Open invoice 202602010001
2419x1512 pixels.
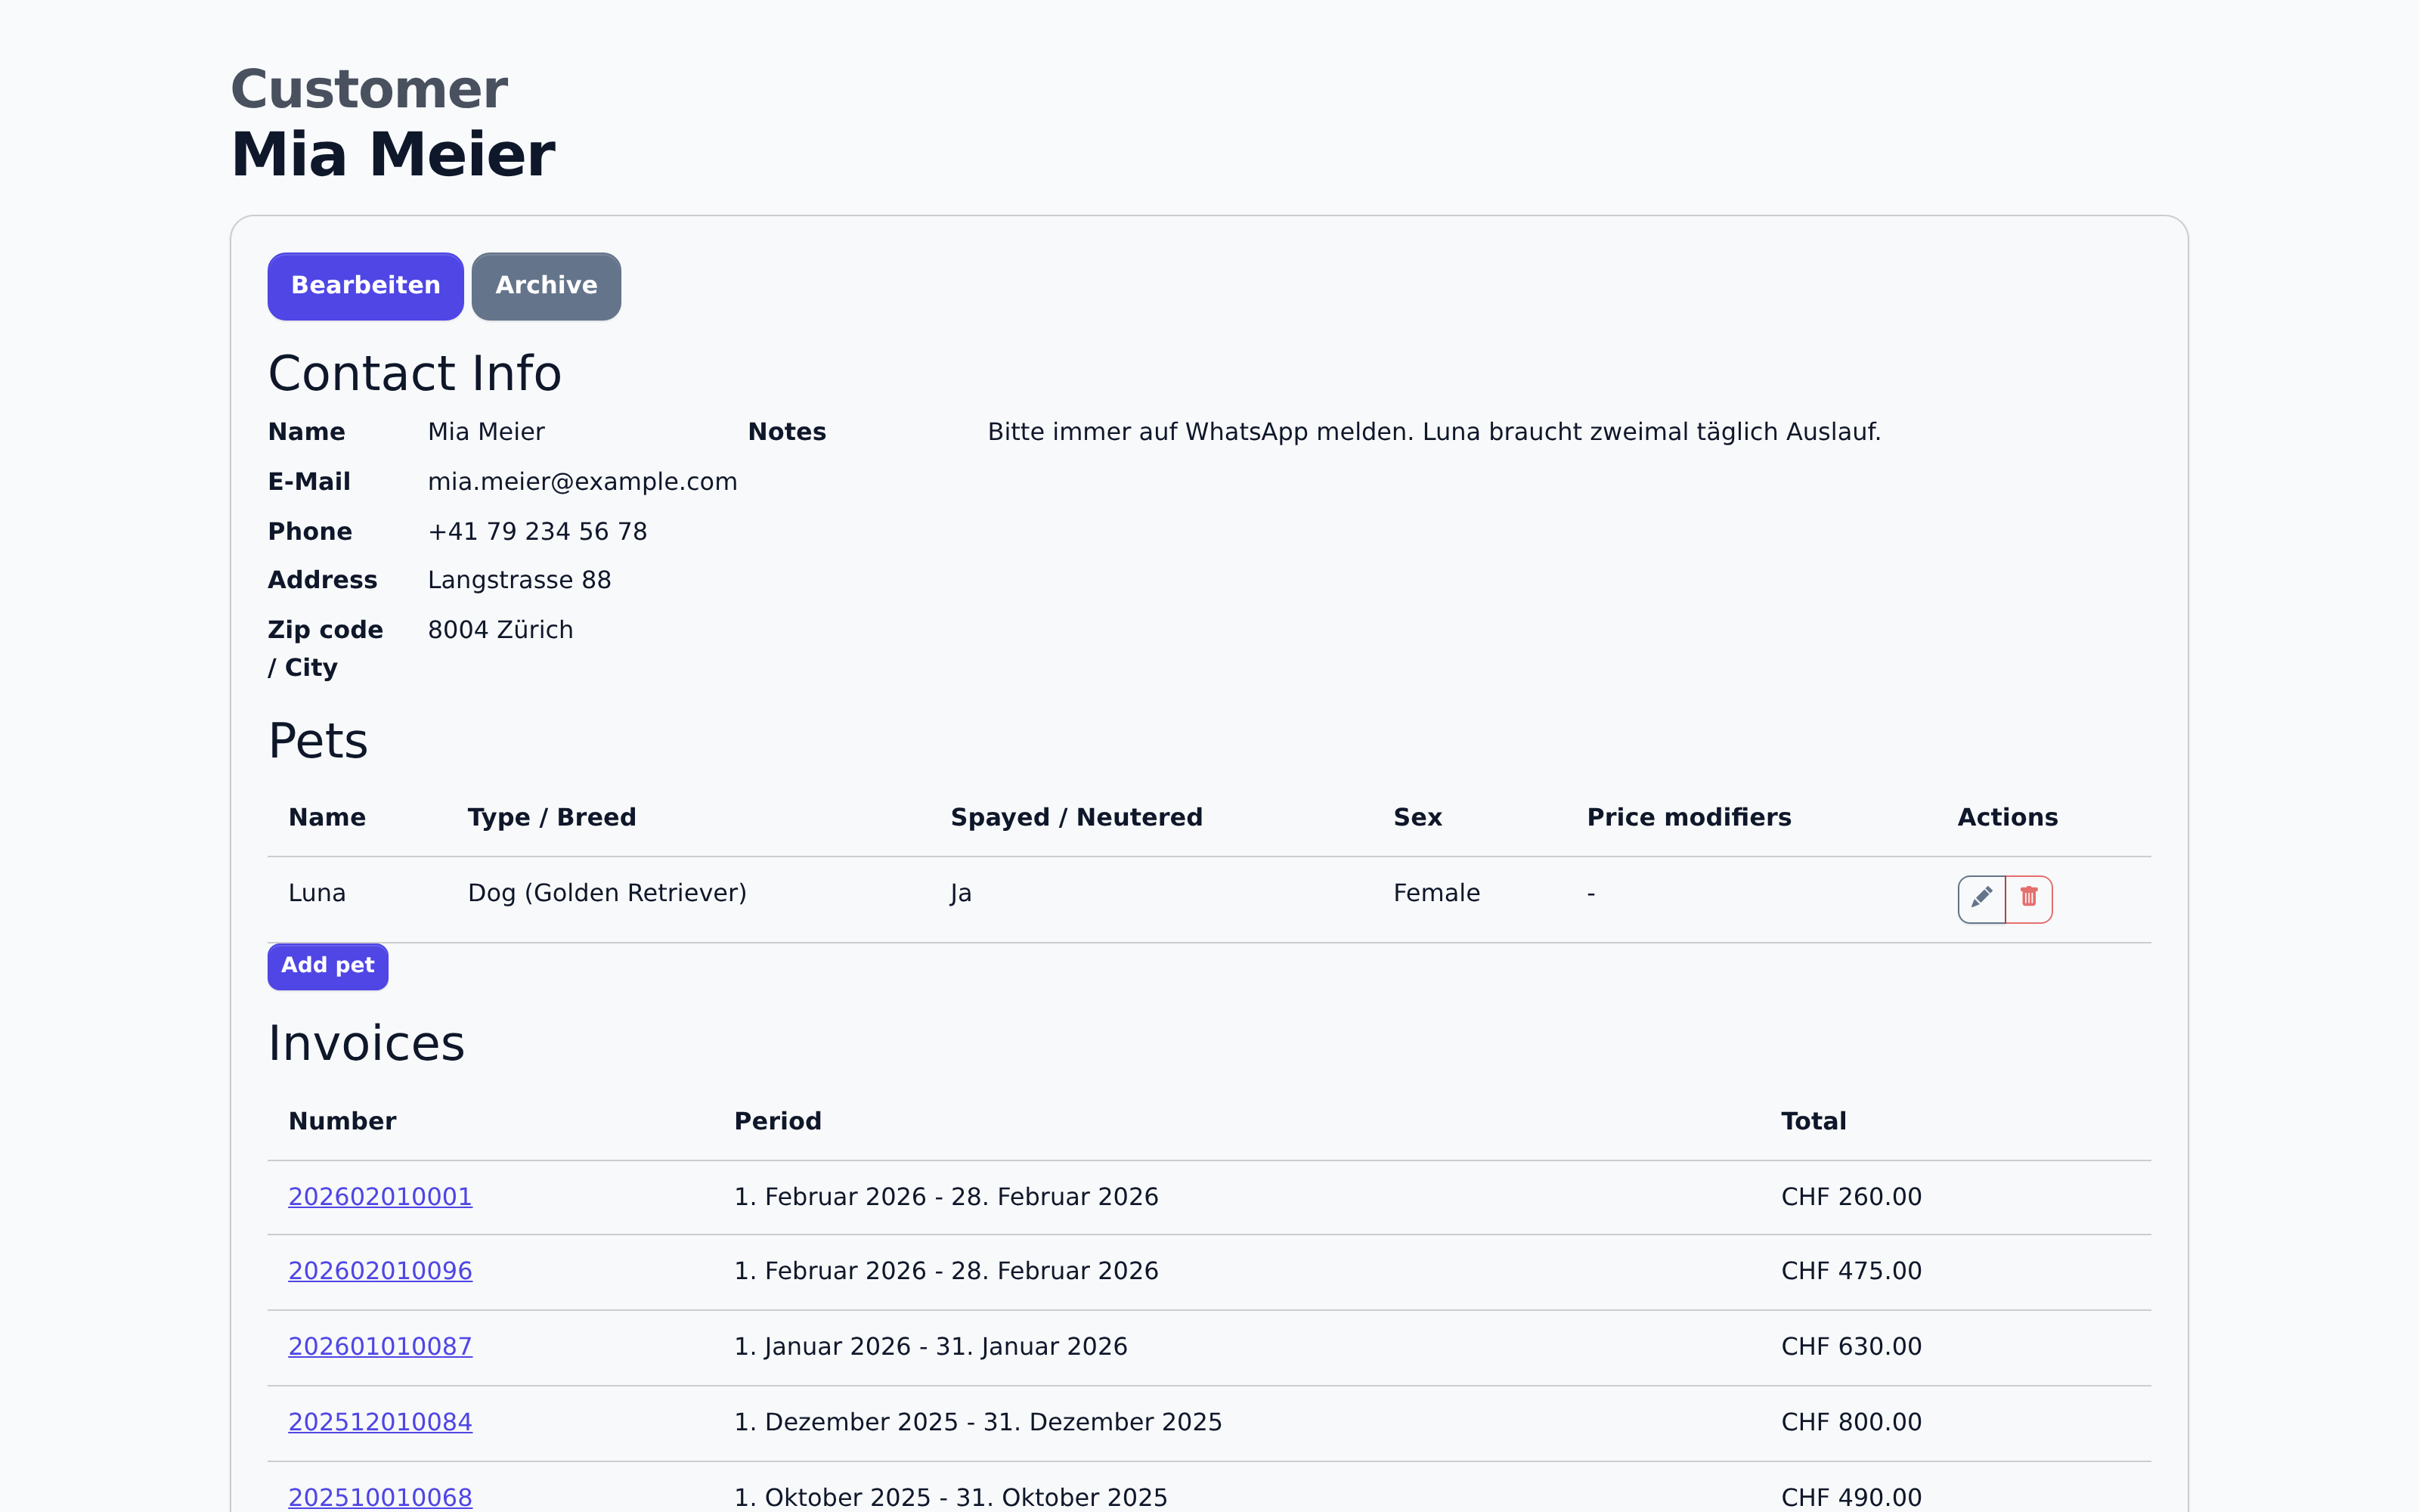coord(379,1197)
